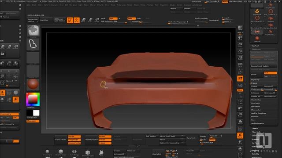Toggle the Ghost transparency icon
The width and height of the screenshot is (282, 158).
tap(240, 143)
